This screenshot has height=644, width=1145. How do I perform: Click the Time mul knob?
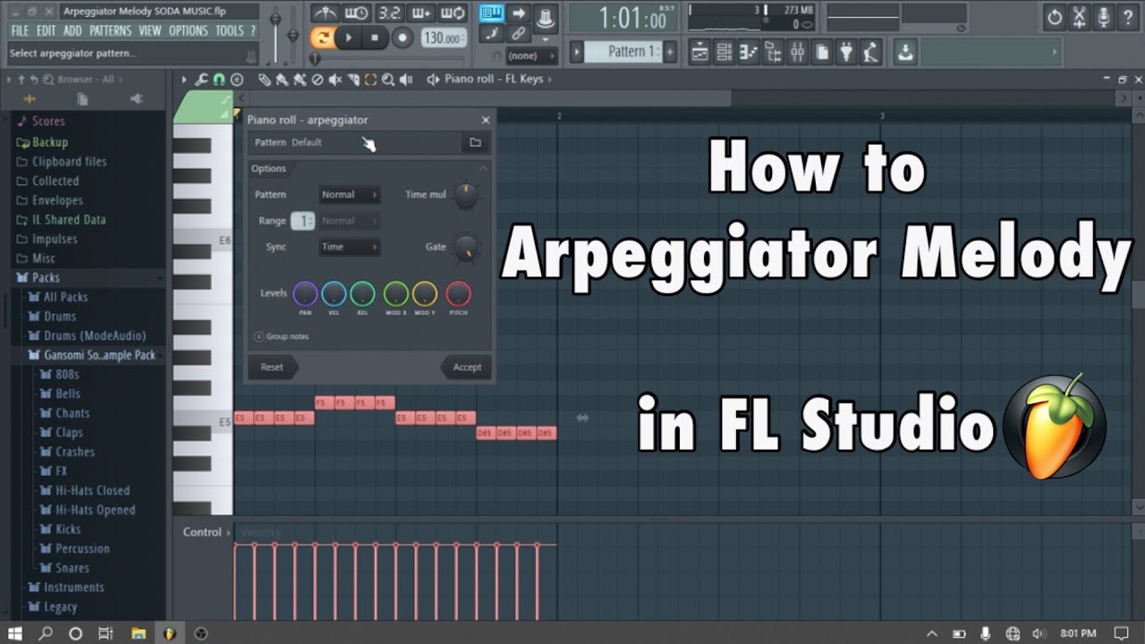(x=465, y=195)
